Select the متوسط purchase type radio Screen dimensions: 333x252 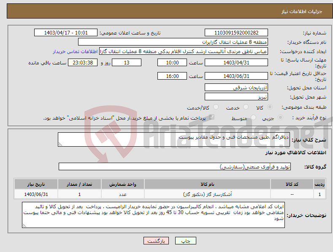(253, 118)
